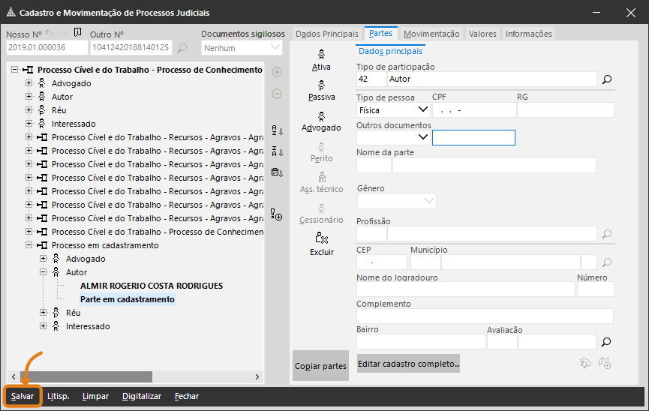Switch to the Movimentação tab

[x=431, y=34]
